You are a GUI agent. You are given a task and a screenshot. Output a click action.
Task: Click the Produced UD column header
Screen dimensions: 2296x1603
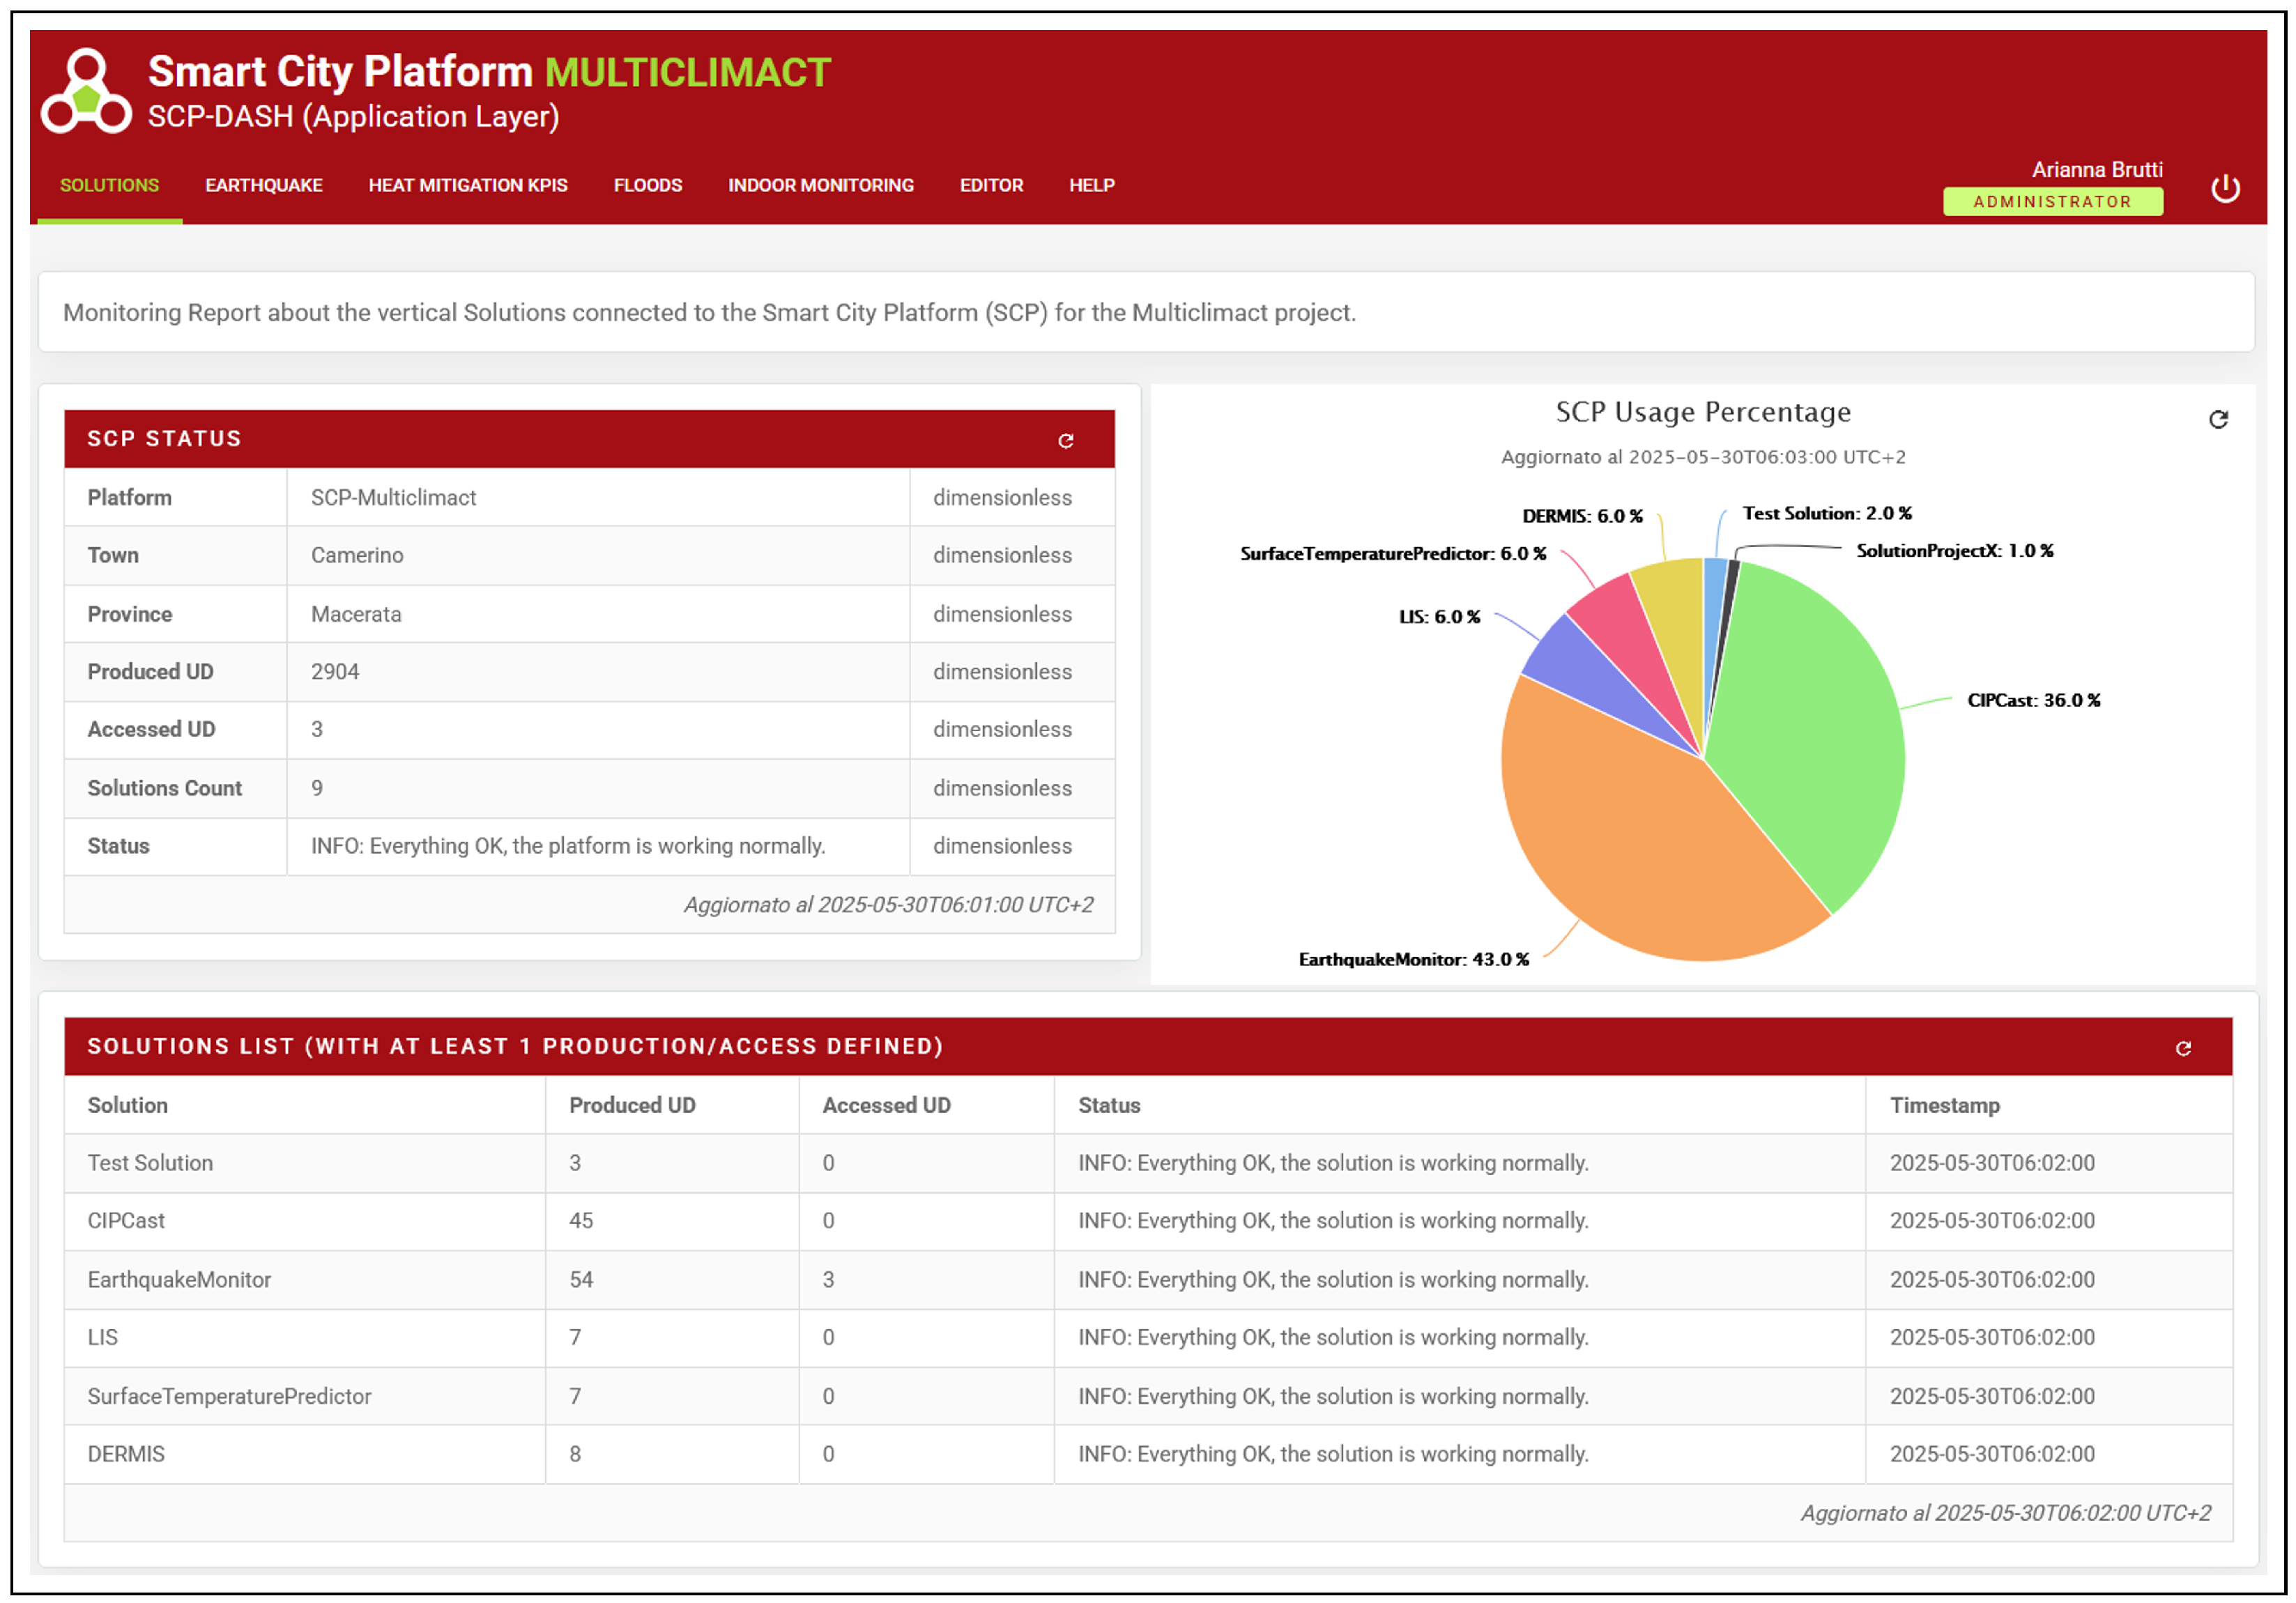(632, 1105)
